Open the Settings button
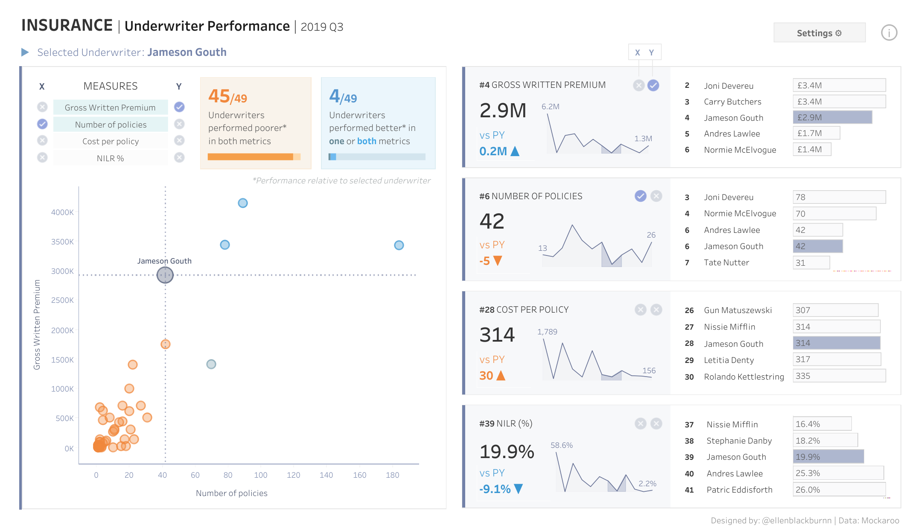Screen dimensions: 921x528 819,33
